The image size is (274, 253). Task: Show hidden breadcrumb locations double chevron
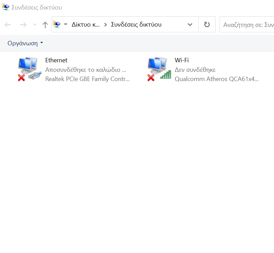point(66,24)
